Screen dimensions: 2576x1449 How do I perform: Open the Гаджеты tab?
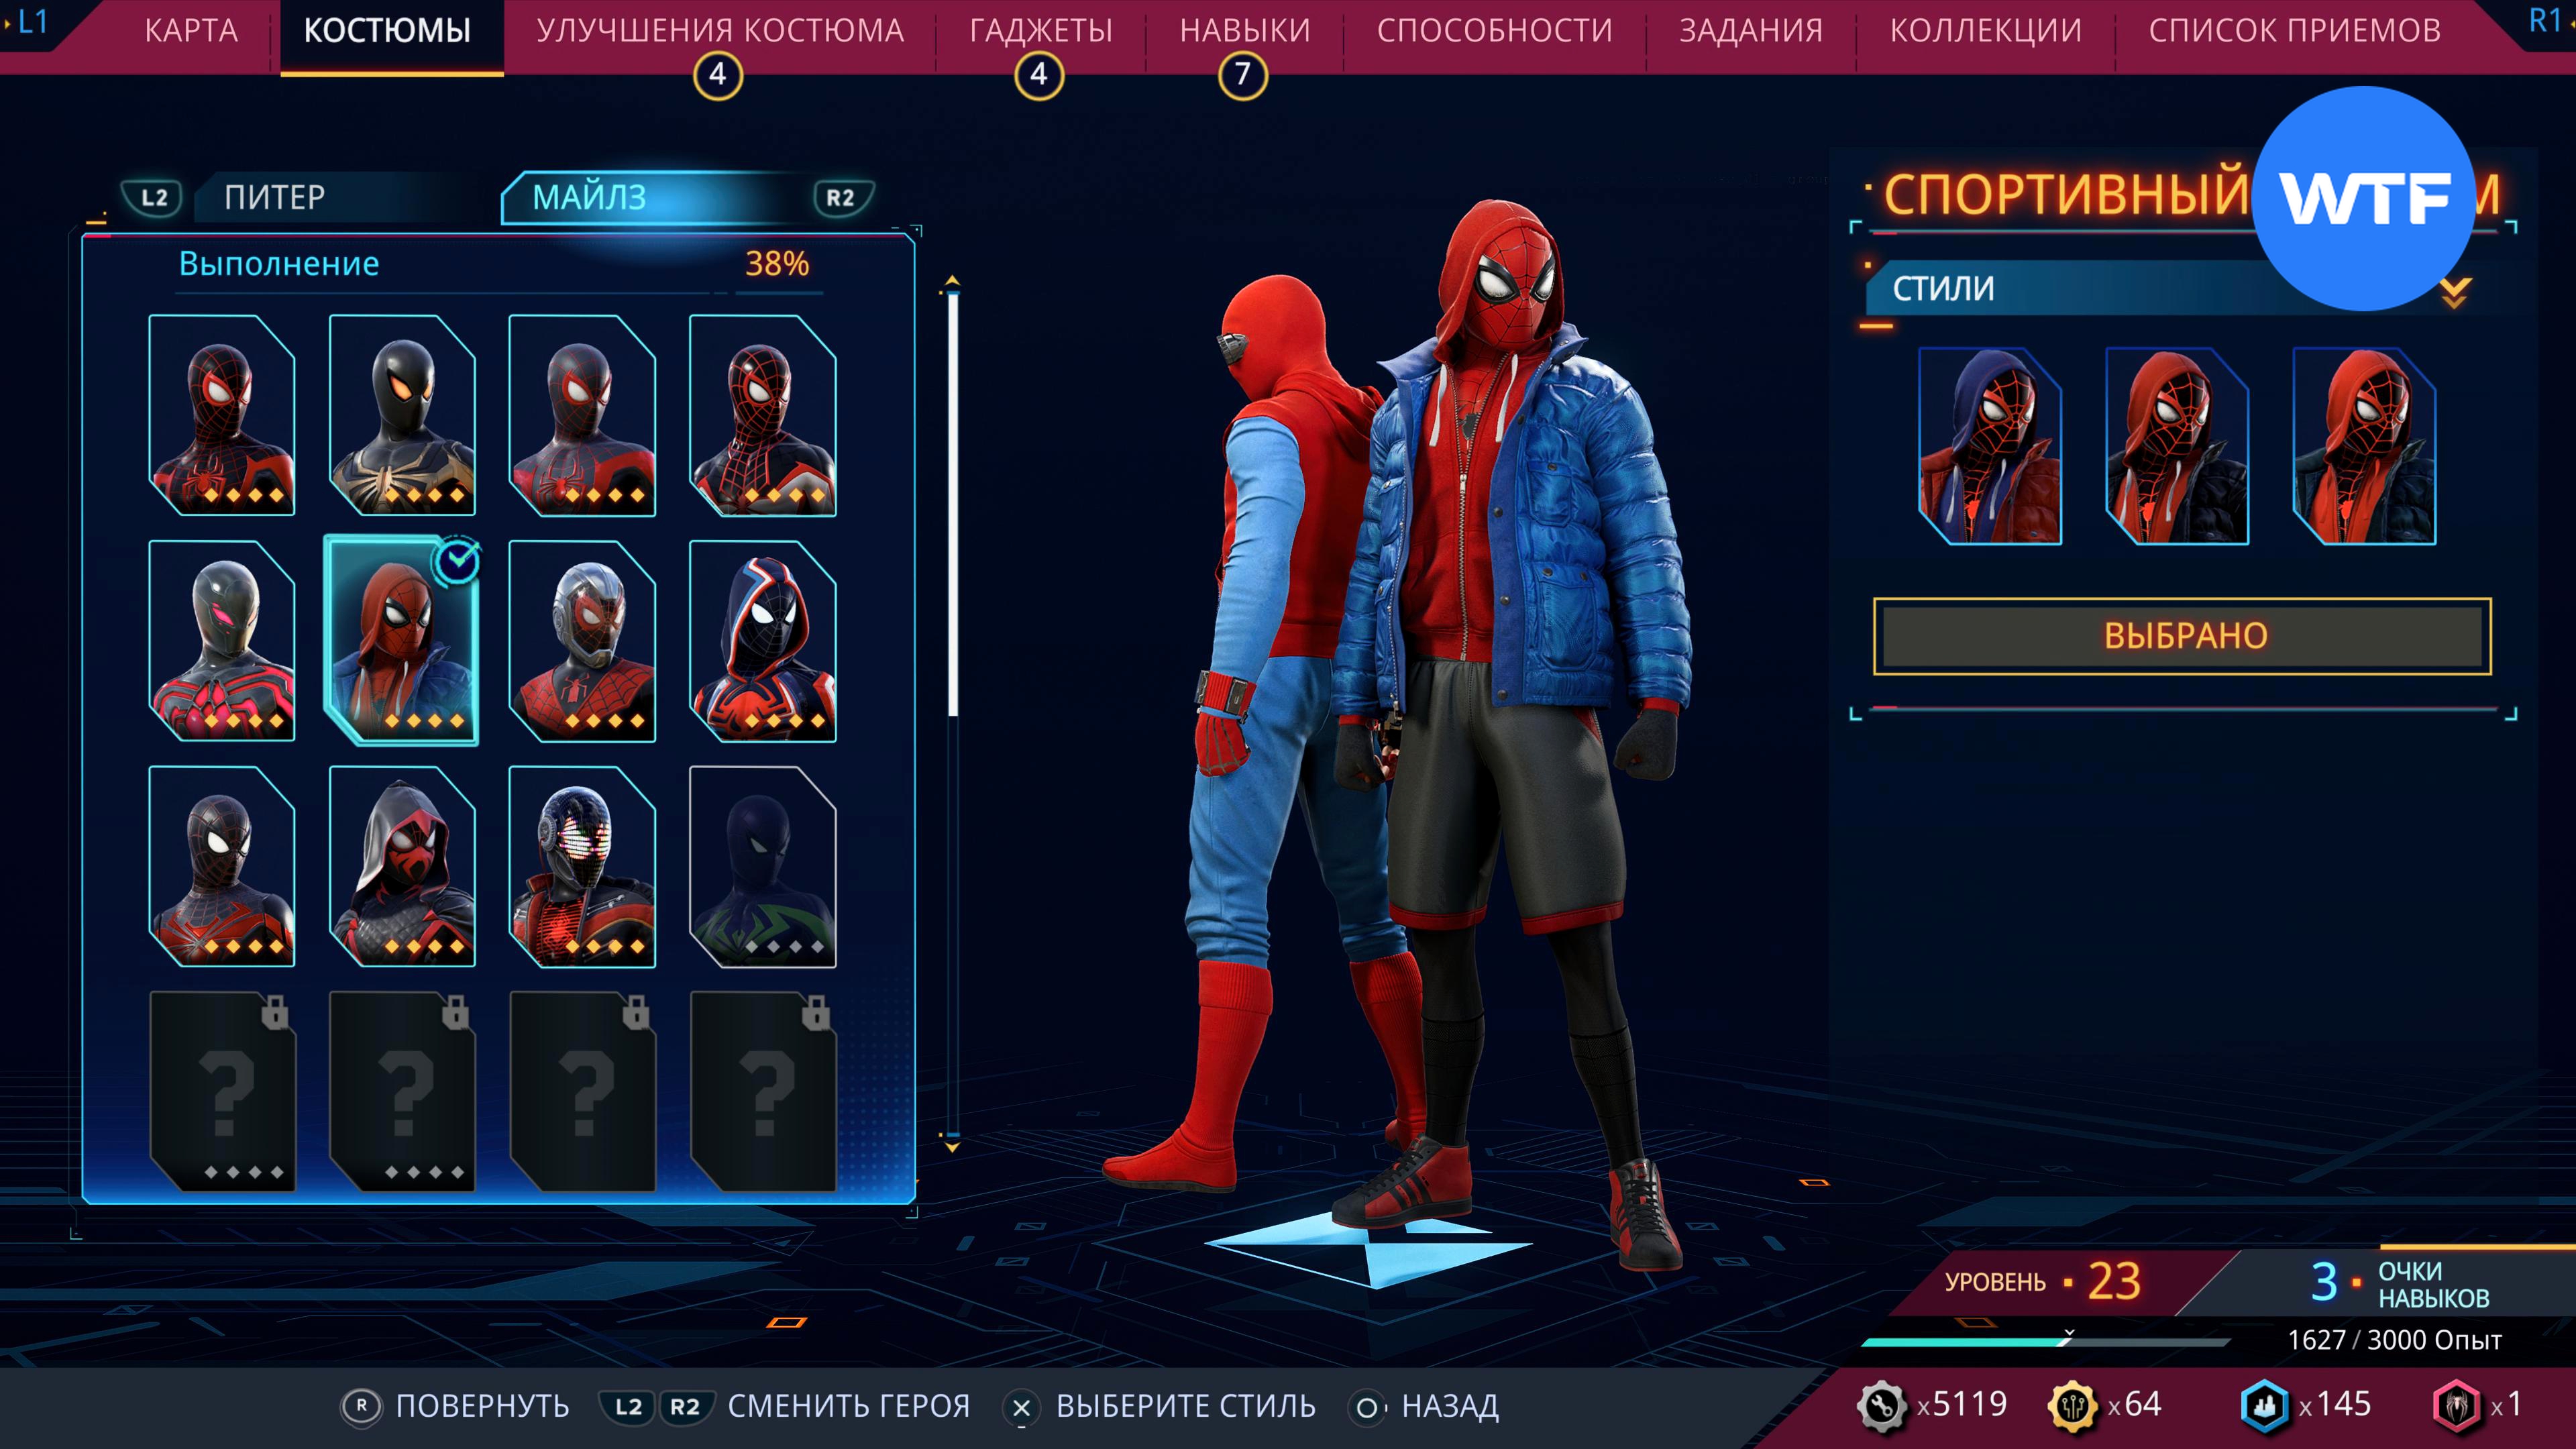click(x=1040, y=31)
